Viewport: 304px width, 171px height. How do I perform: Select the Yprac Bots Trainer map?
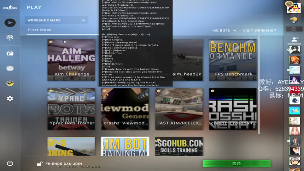71,109
